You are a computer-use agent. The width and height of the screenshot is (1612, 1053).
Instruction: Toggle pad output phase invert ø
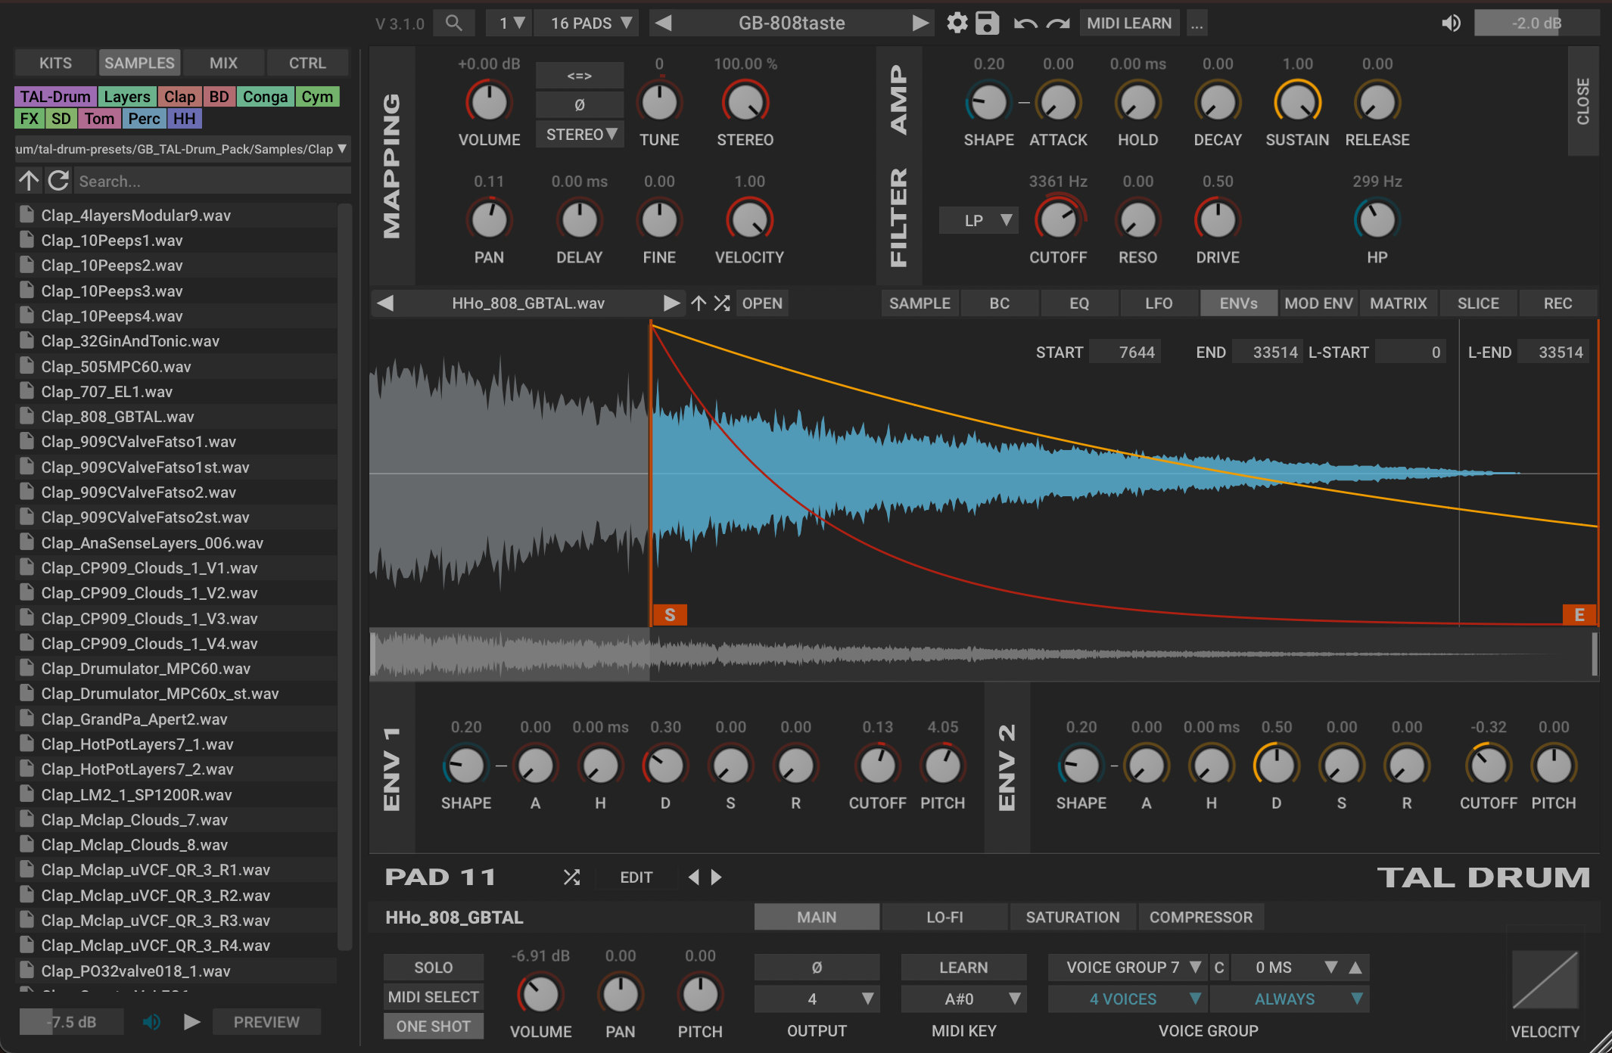pos(817,968)
